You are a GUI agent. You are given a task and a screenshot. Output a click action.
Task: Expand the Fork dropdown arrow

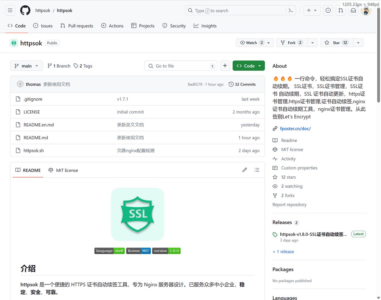tap(312, 43)
